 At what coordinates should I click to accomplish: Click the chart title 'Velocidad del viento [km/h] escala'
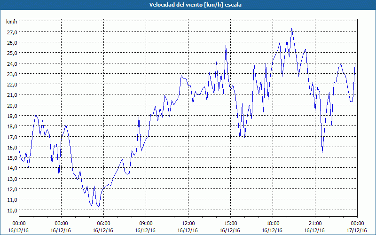click(x=195, y=5)
